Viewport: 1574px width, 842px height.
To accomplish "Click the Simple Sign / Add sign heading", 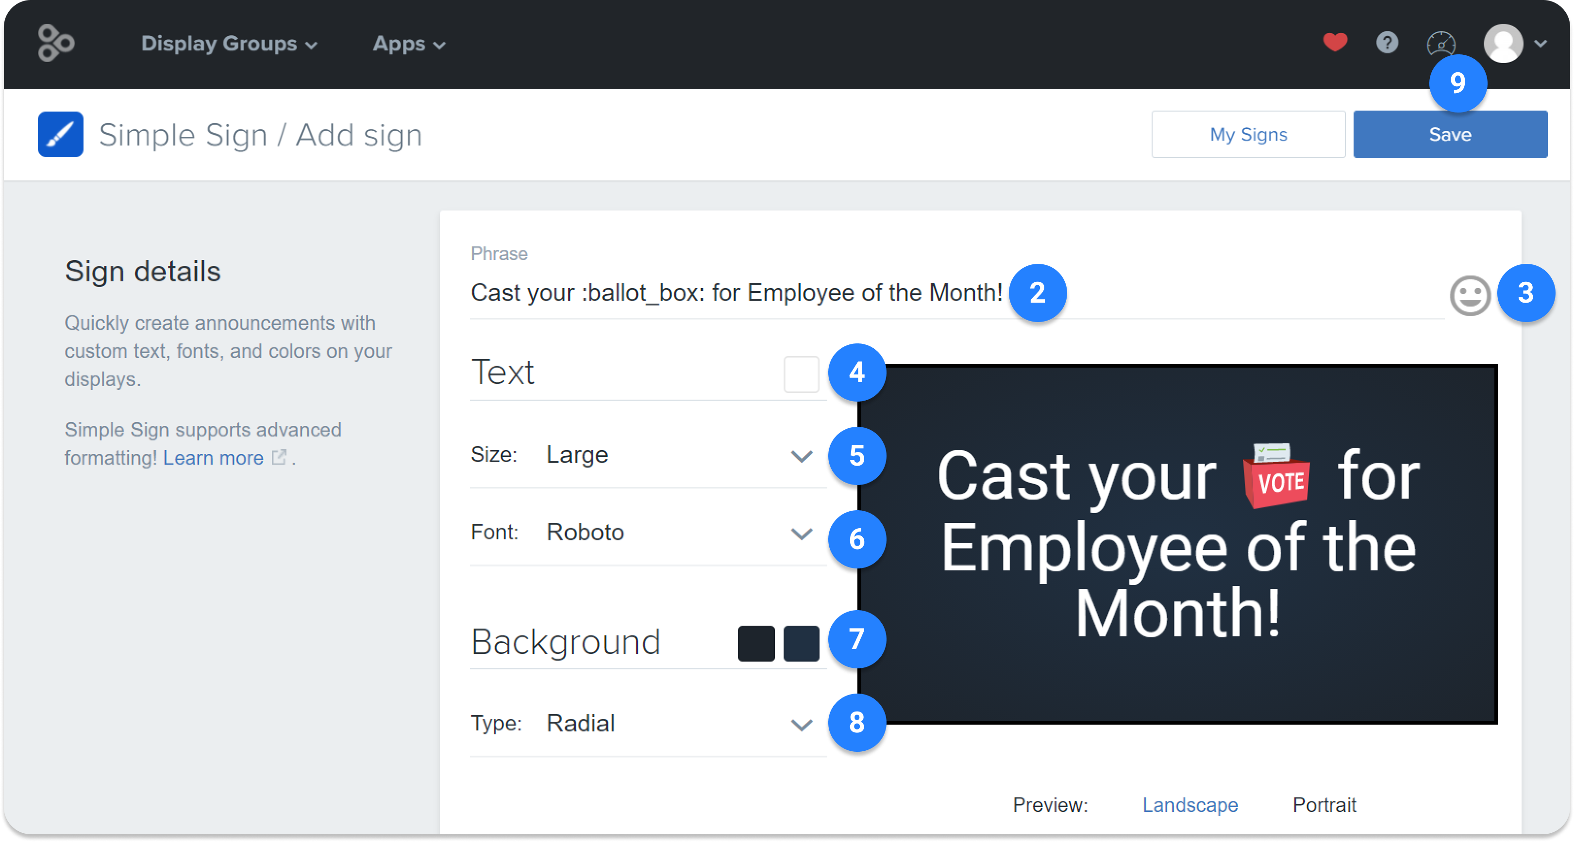I will (x=260, y=135).
